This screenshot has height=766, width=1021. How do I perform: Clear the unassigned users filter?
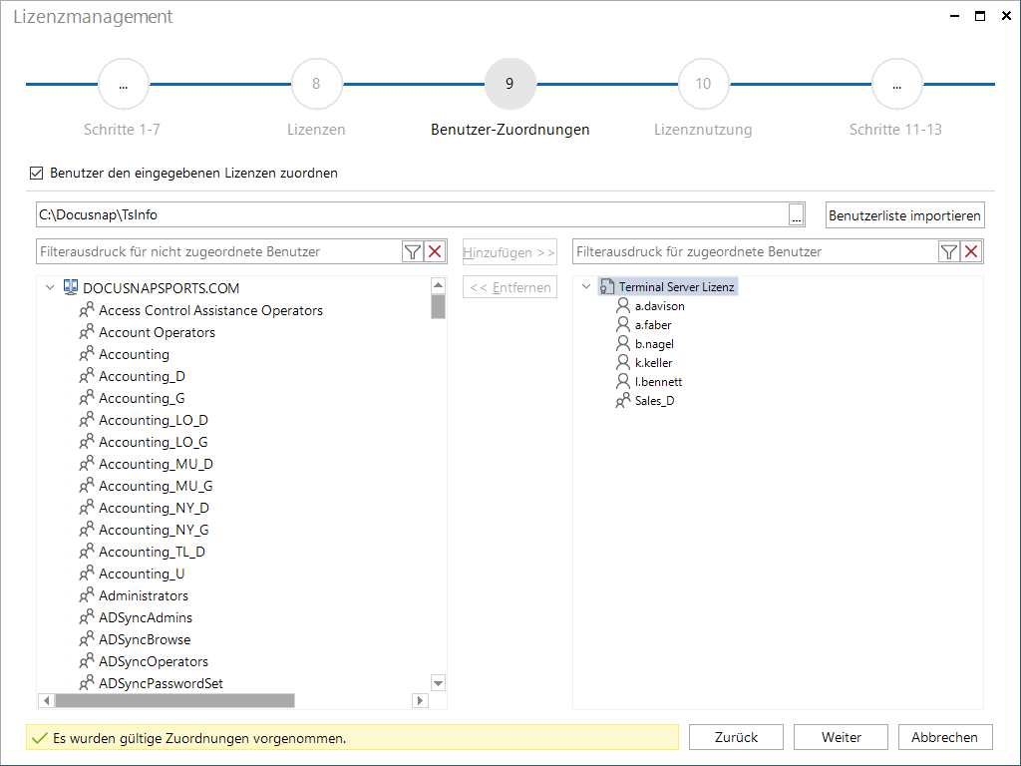pyautogui.click(x=435, y=252)
